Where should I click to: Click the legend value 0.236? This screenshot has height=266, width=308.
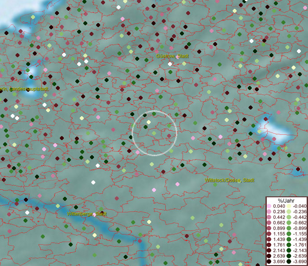click(279, 211)
